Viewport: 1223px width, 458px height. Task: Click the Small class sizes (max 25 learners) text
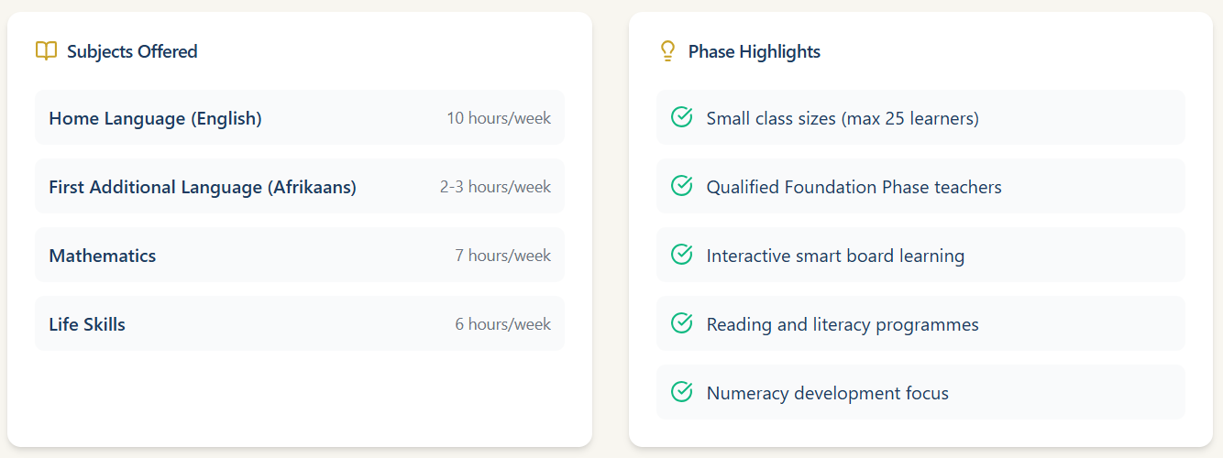coord(843,118)
